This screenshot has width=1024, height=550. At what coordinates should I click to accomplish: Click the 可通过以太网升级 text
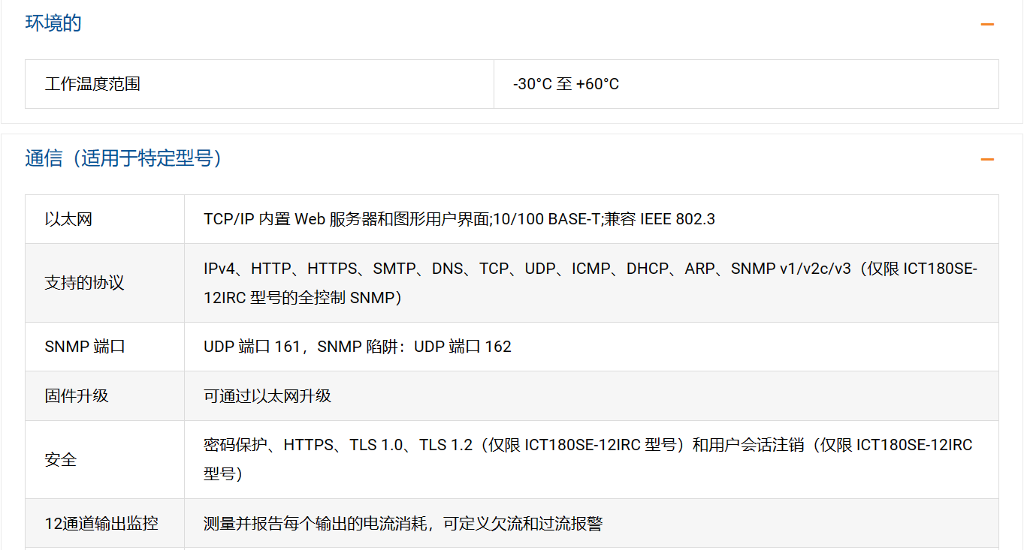tap(267, 395)
